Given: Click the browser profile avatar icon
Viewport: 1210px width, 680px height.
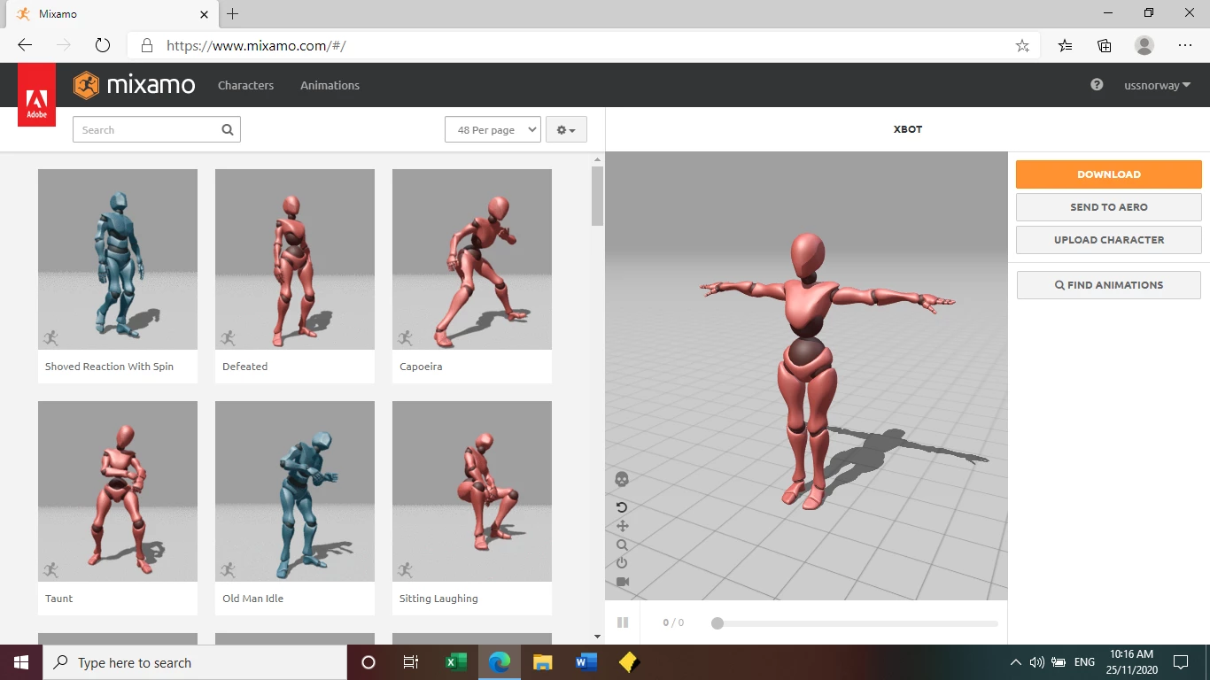Looking at the screenshot, I should click(x=1144, y=45).
